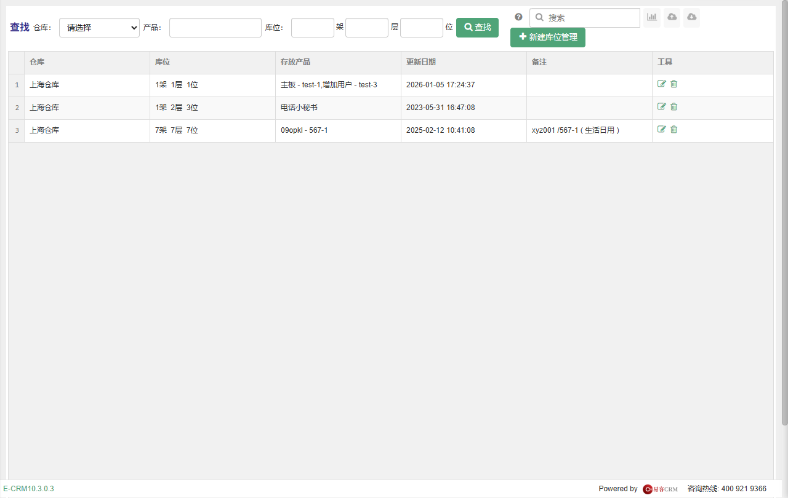Click the 搜索 search box
Viewport: 788px width, 498px height.
pyautogui.click(x=585, y=18)
